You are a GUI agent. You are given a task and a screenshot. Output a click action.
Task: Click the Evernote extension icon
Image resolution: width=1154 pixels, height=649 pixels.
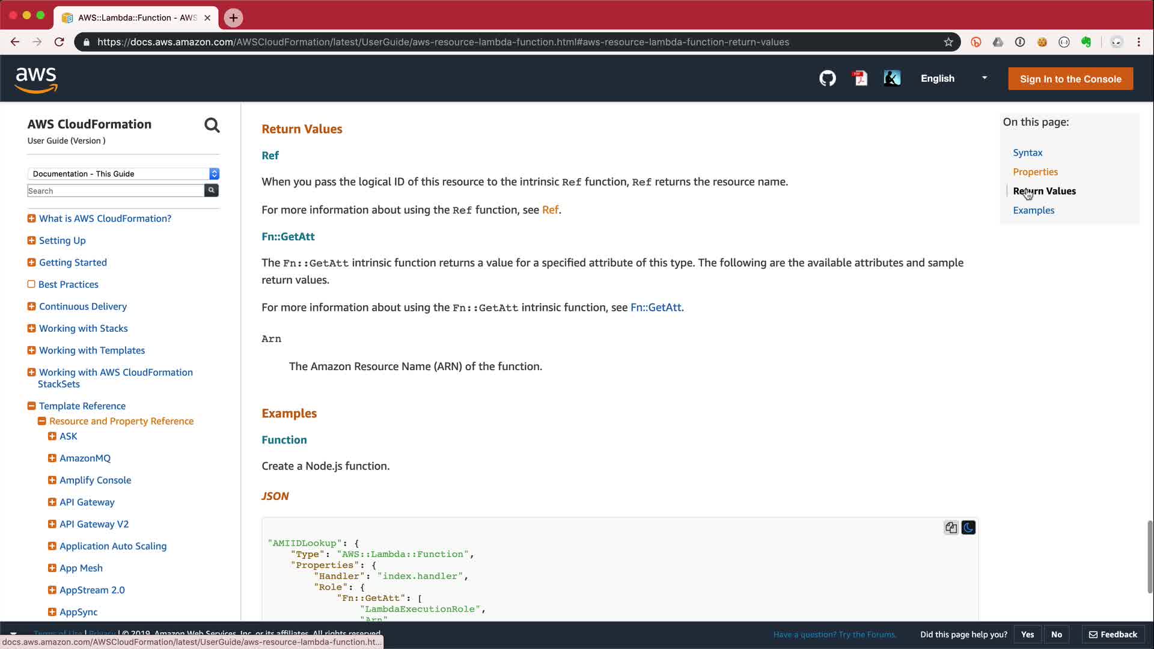tap(1086, 42)
